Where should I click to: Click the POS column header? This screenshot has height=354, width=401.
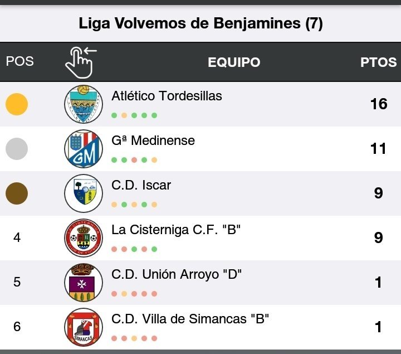tap(20, 61)
